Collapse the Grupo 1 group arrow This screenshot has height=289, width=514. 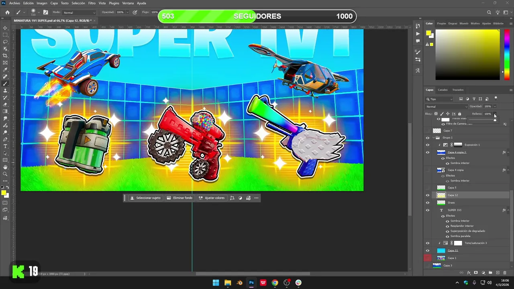coord(433,138)
